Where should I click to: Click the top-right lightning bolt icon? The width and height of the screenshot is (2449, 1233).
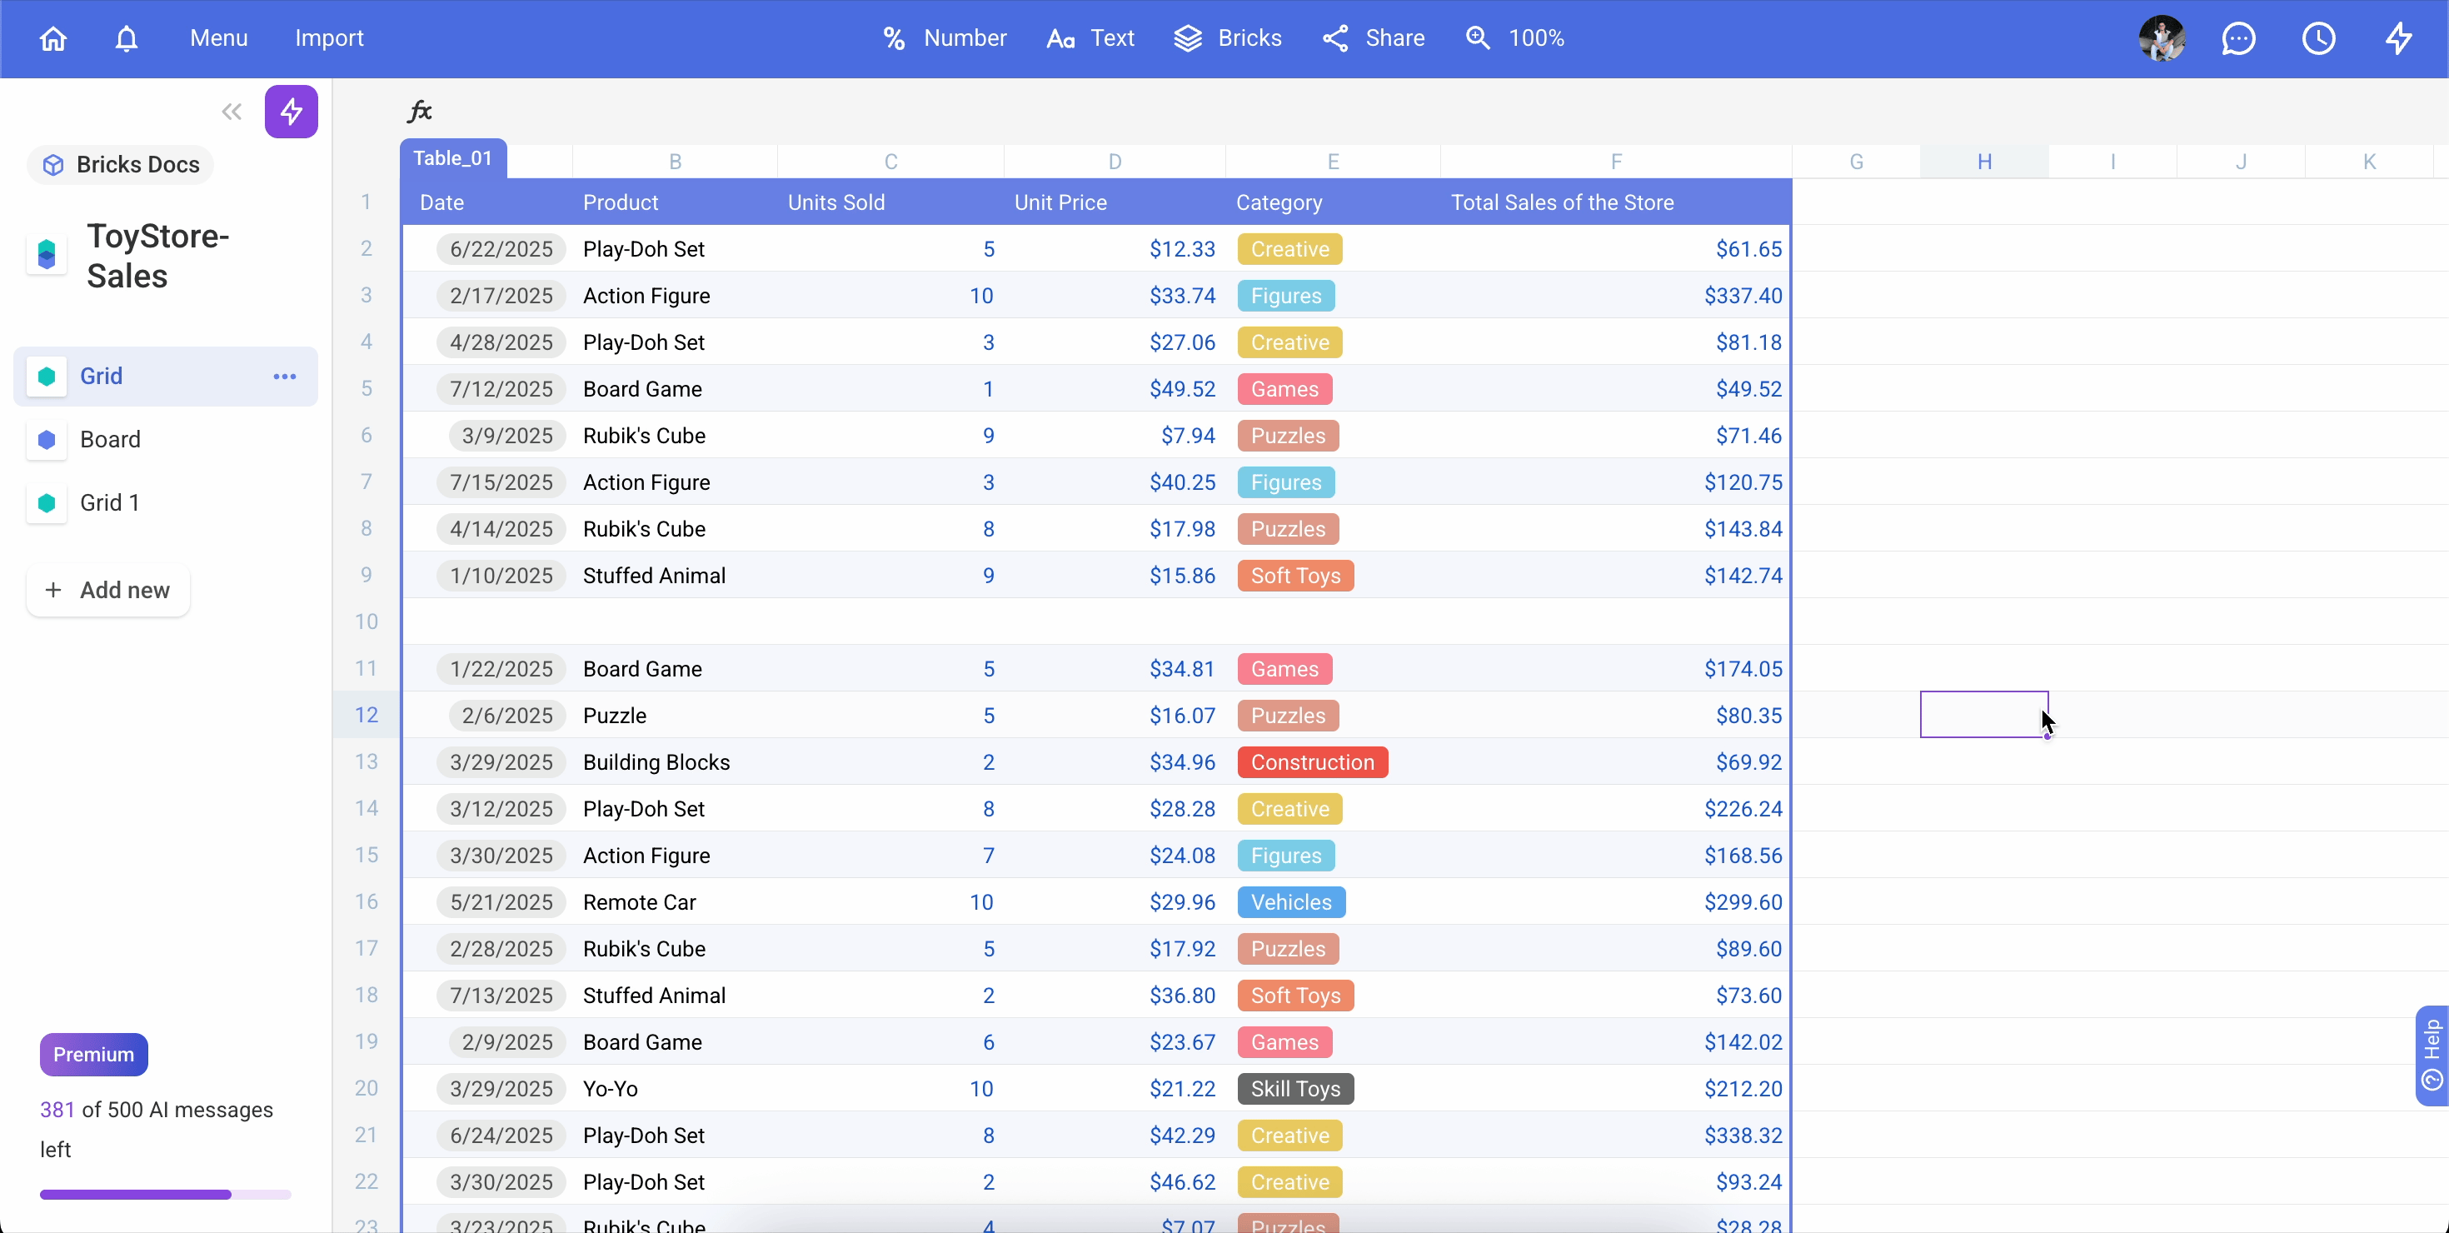point(2399,39)
